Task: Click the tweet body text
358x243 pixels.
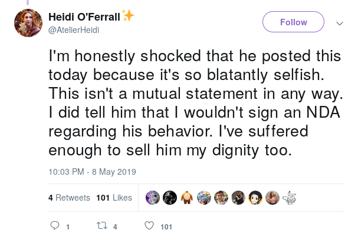Action: [196, 103]
